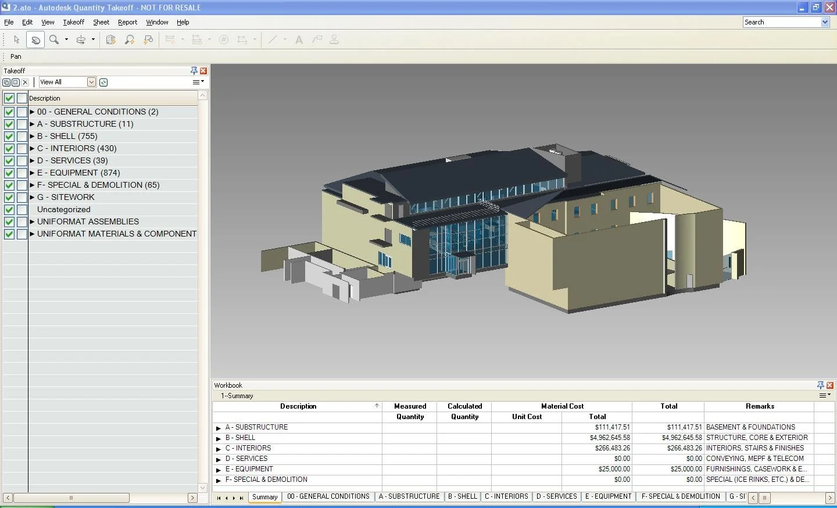Expand the C - INTERIORS tree item
Screen dimensions: 837x508
pos(32,148)
